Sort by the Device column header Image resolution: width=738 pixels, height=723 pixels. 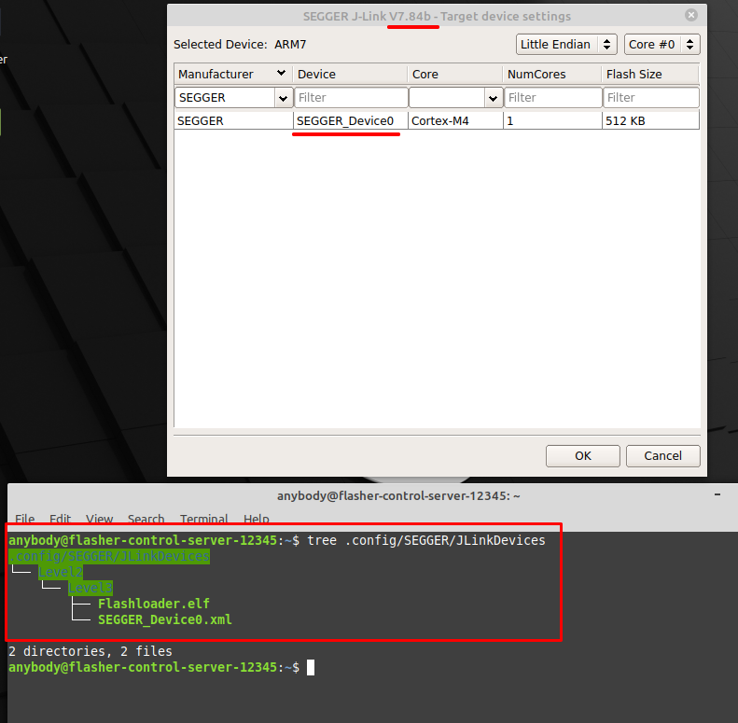[351, 74]
